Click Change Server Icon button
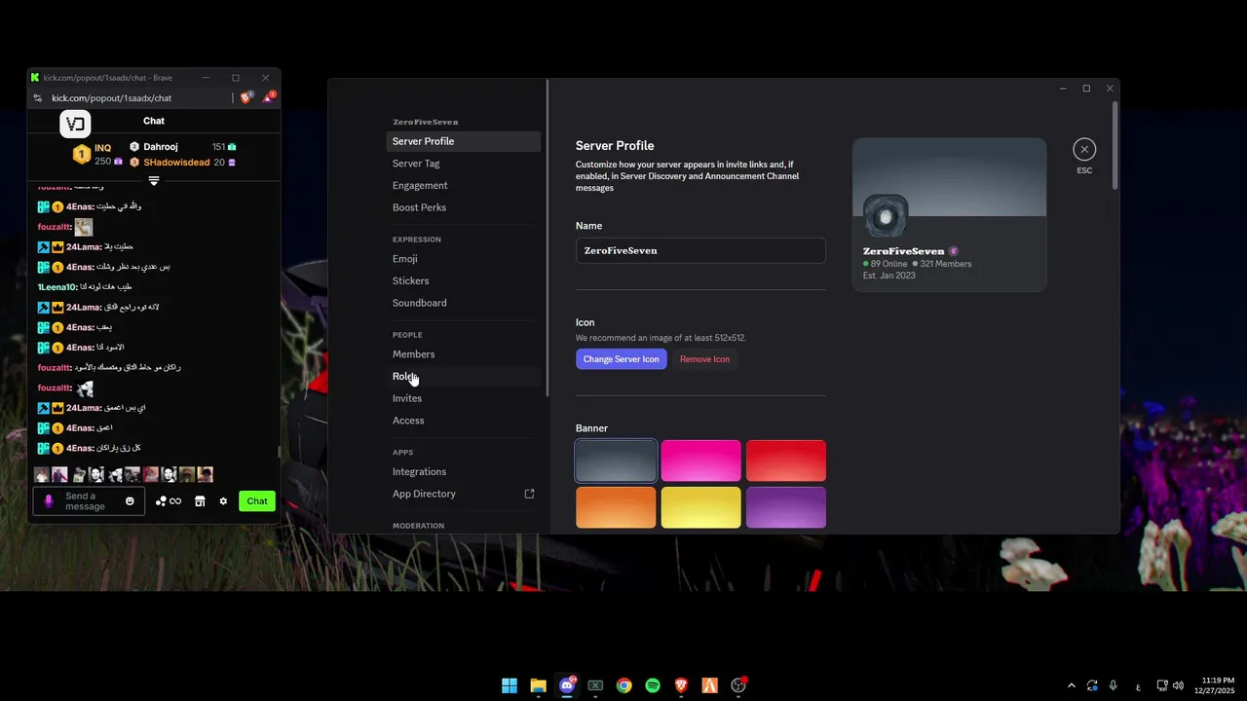The width and height of the screenshot is (1247, 701). [622, 359]
